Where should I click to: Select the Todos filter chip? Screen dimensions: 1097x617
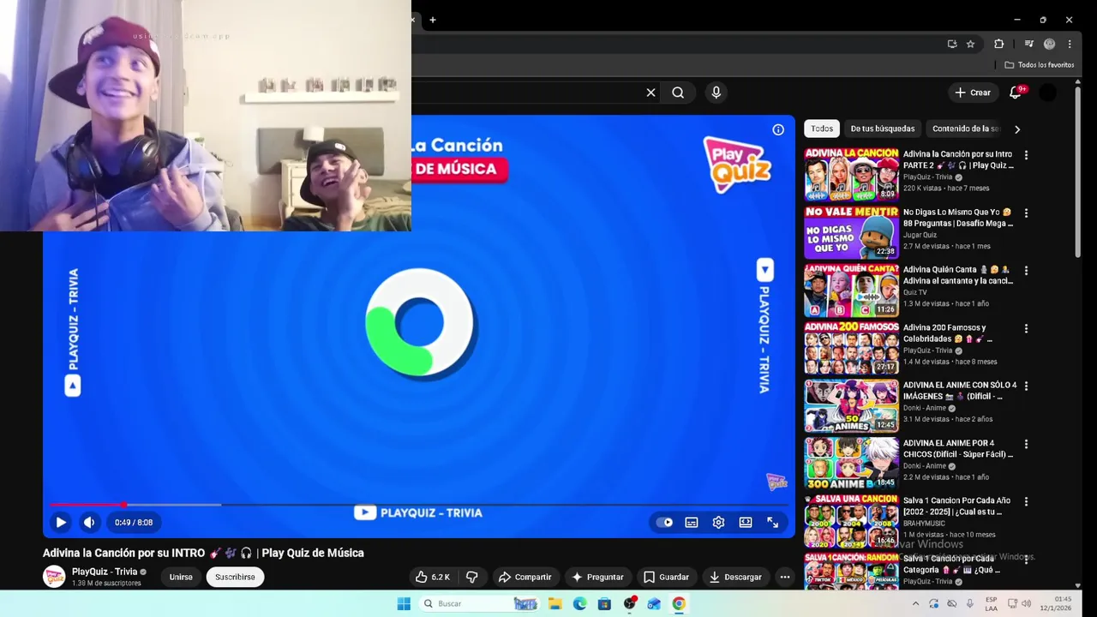click(x=822, y=129)
